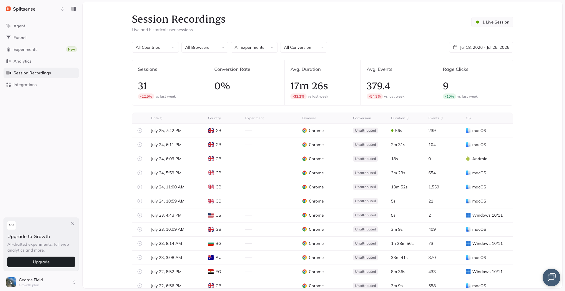Click Chrome icon in July 25, 7:42 PM row

(305, 131)
